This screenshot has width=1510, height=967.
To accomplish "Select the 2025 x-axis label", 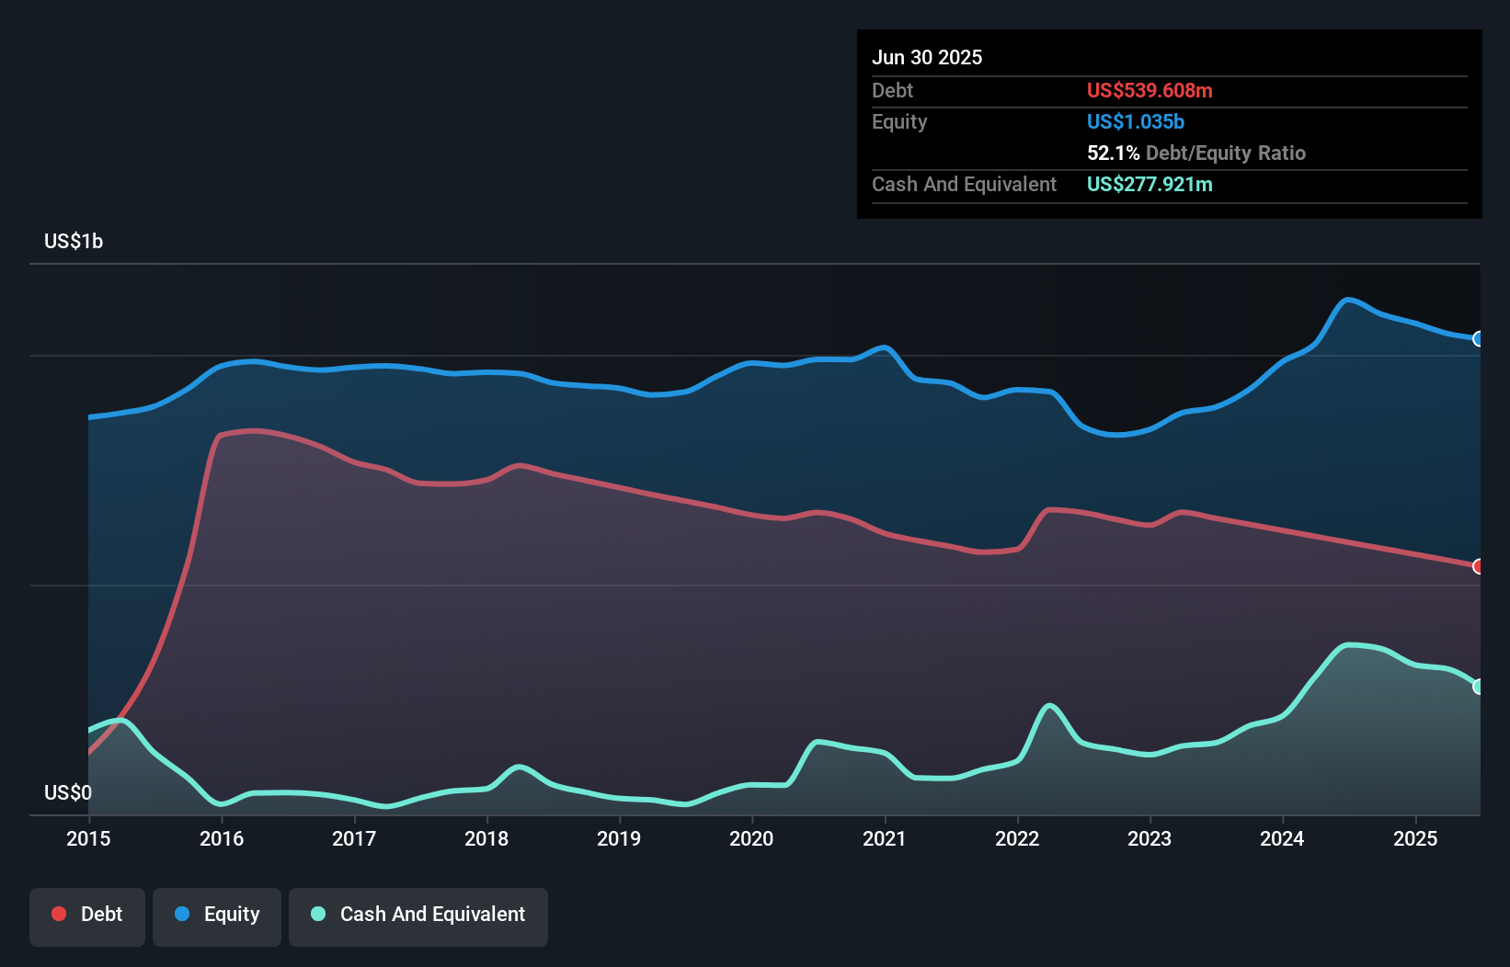I will tap(1415, 838).
